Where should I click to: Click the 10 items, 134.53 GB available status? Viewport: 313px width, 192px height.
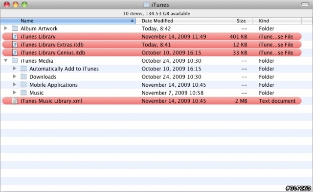156,14
